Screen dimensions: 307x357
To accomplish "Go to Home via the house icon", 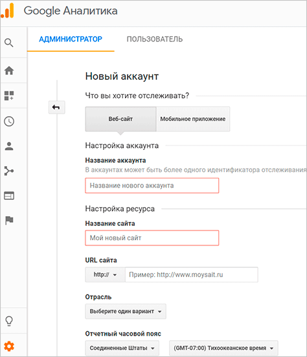I will tap(9, 70).
